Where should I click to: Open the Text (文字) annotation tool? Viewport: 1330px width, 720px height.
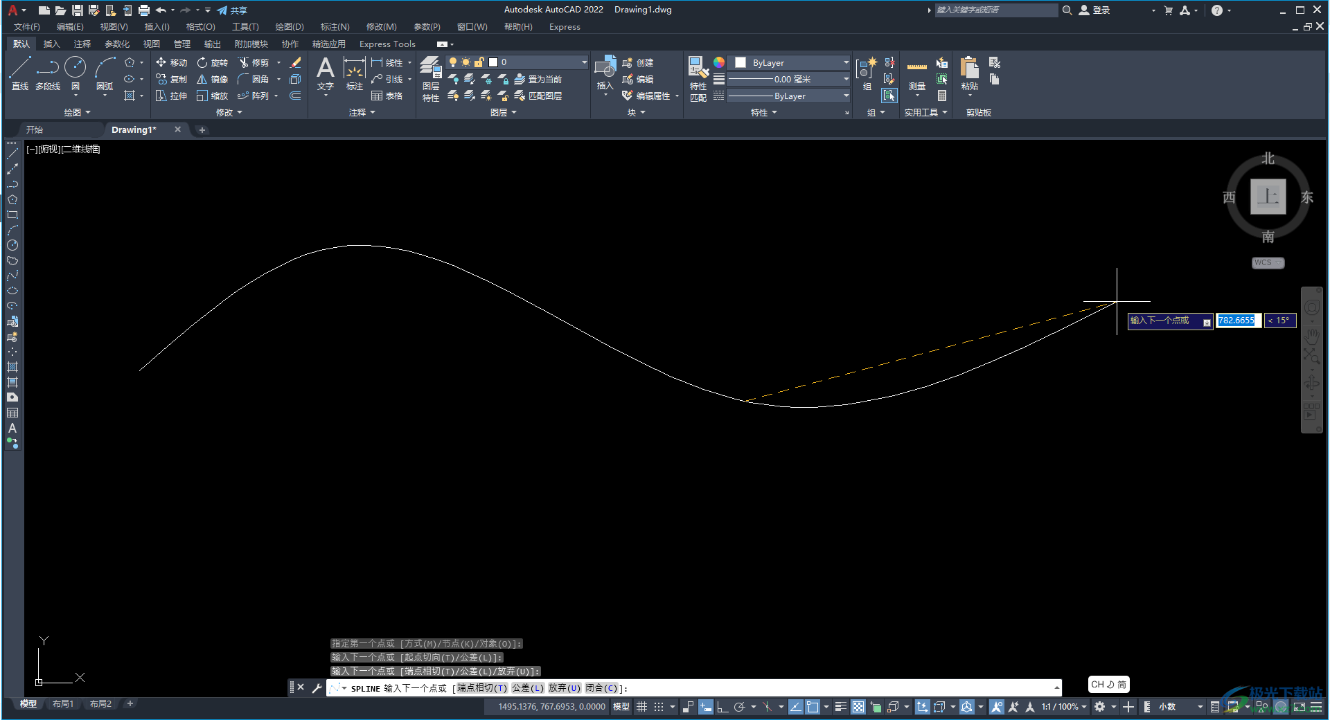(326, 73)
